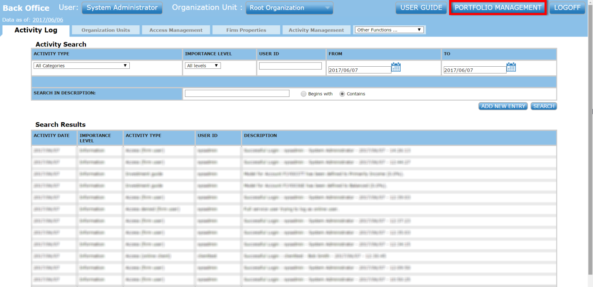
Task: Select the 'Begins with' radio button
Action: pos(304,94)
